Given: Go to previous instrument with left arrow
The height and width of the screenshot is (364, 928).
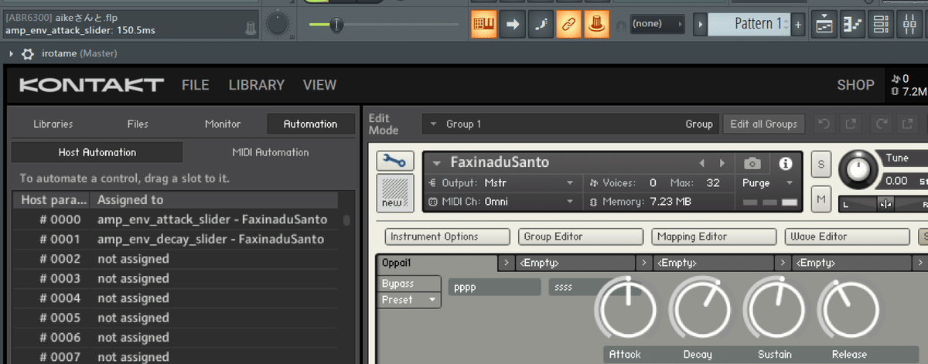Looking at the screenshot, I should pos(702,163).
